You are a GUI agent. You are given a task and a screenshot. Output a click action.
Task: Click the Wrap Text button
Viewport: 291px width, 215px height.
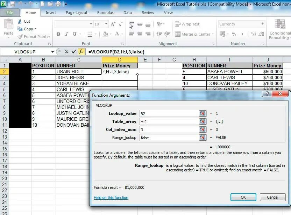(187, 24)
